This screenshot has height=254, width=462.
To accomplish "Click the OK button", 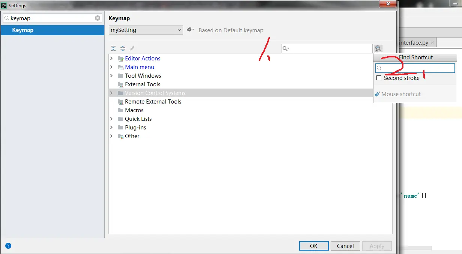I will point(314,246).
